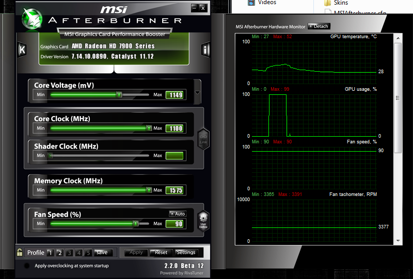Click the Fan Speed value field 90
This screenshot has height=279, width=413.
tap(174, 224)
